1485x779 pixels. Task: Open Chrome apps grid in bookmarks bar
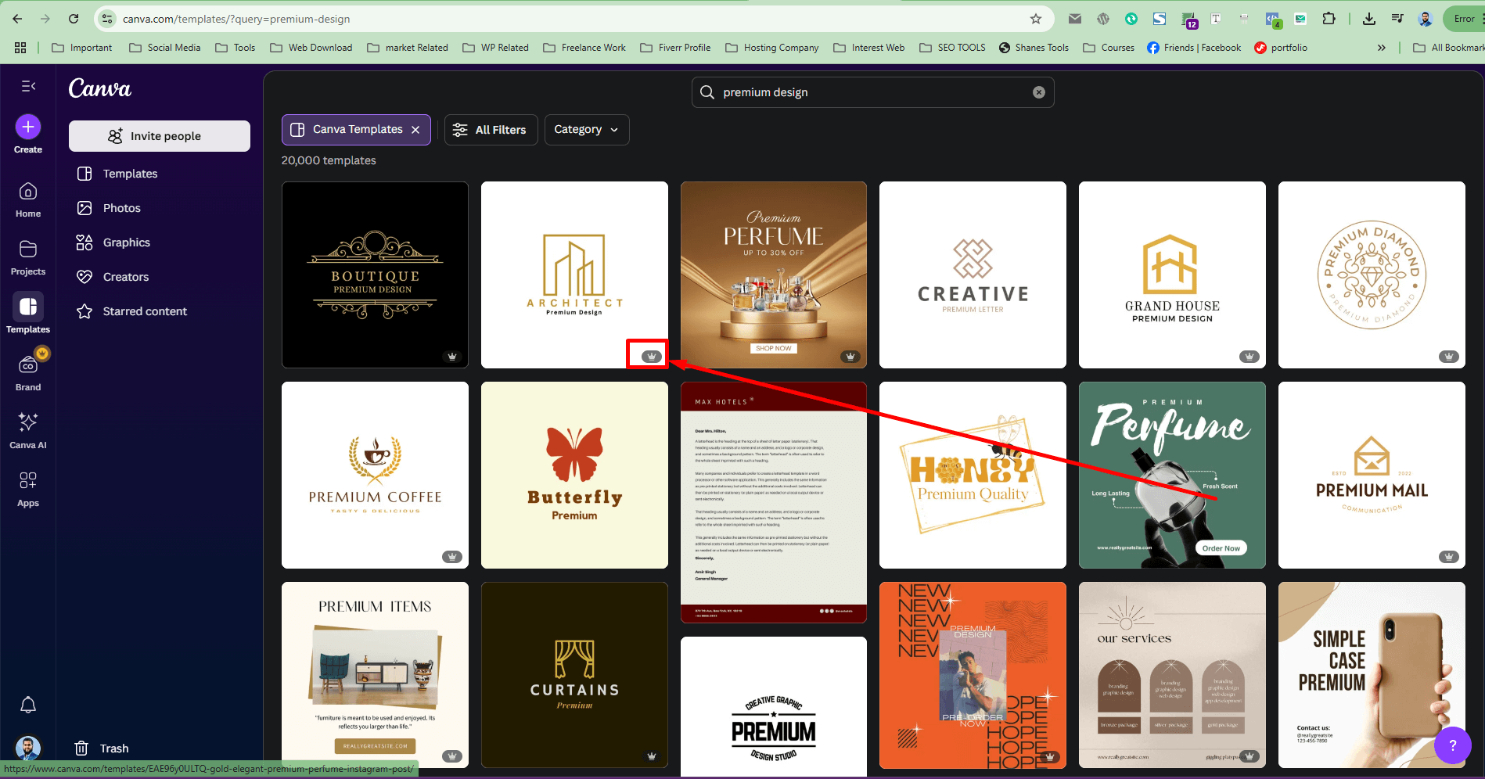pos(20,48)
